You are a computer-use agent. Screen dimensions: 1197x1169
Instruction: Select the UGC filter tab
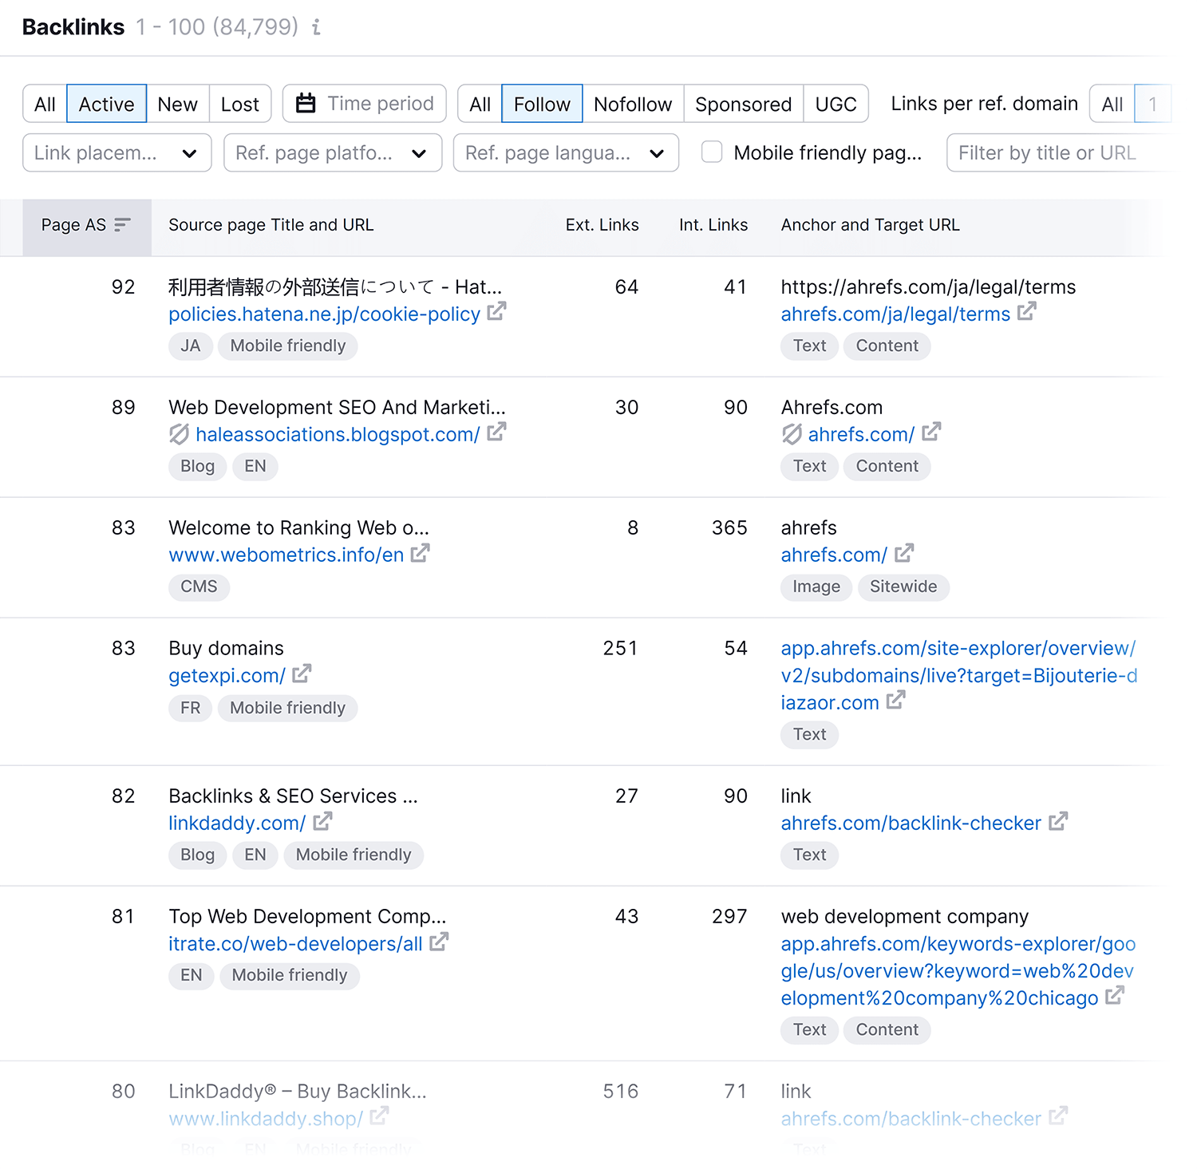coord(836,104)
